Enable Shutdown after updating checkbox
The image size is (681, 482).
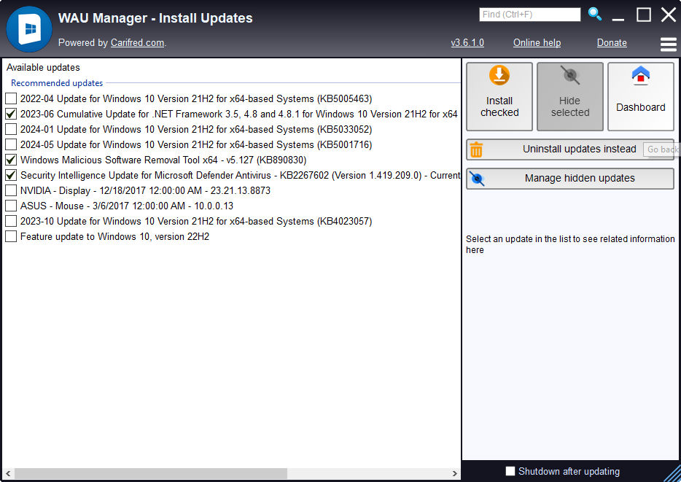tap(510, 471)
